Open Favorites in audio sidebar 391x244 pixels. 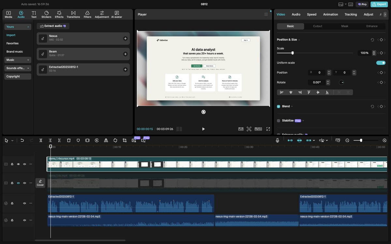(12, 43)
